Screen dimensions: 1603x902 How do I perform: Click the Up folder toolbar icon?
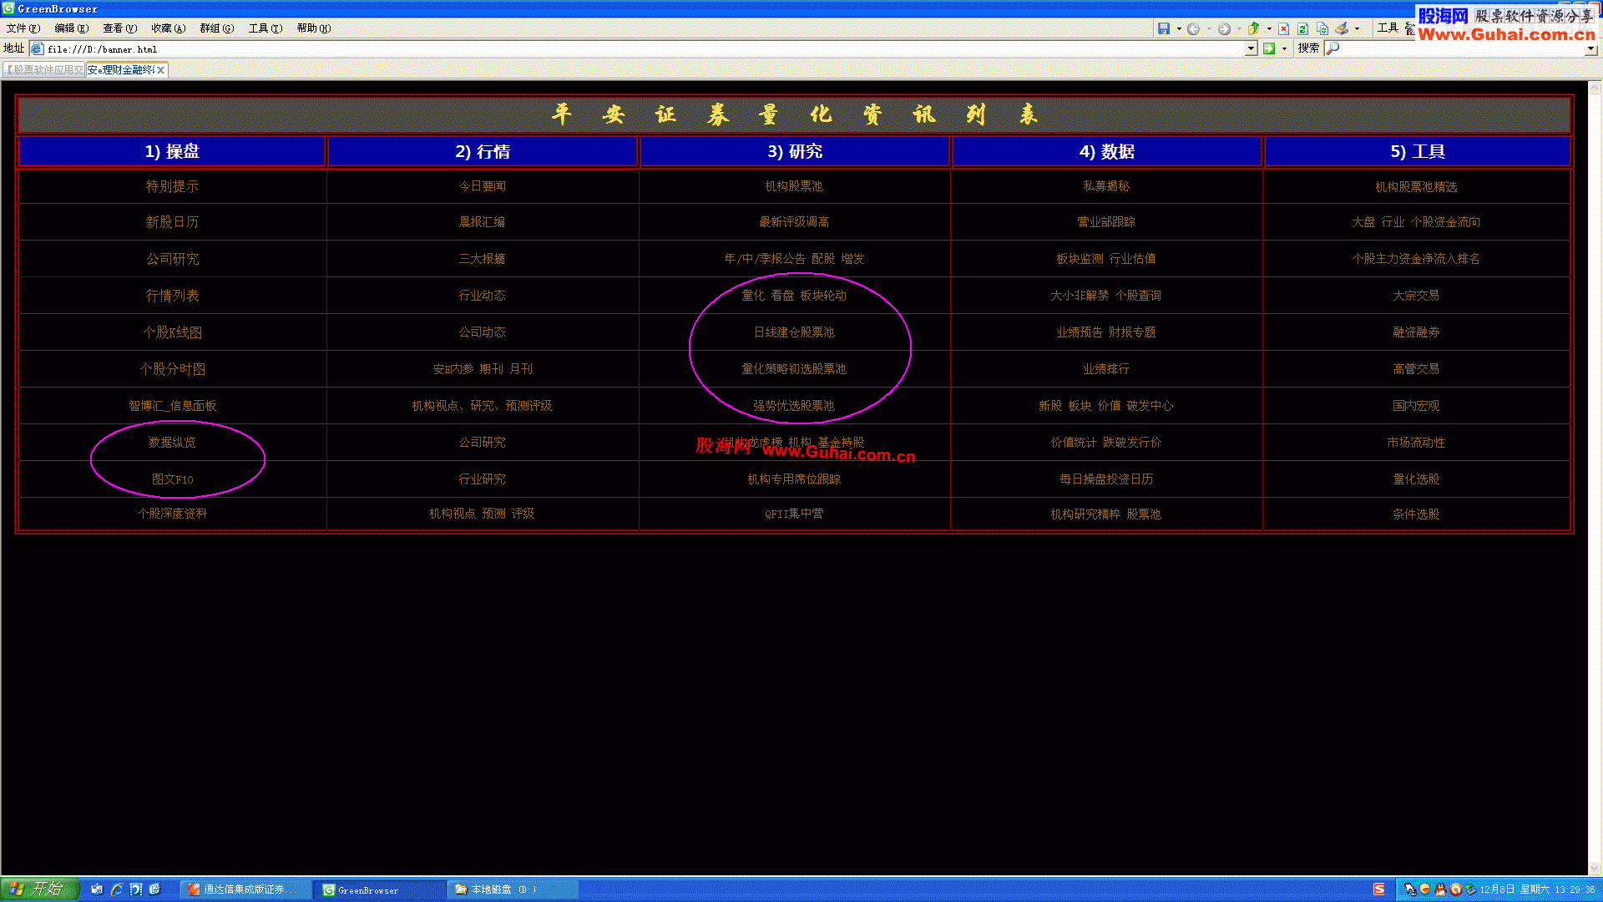(1254, 28)
